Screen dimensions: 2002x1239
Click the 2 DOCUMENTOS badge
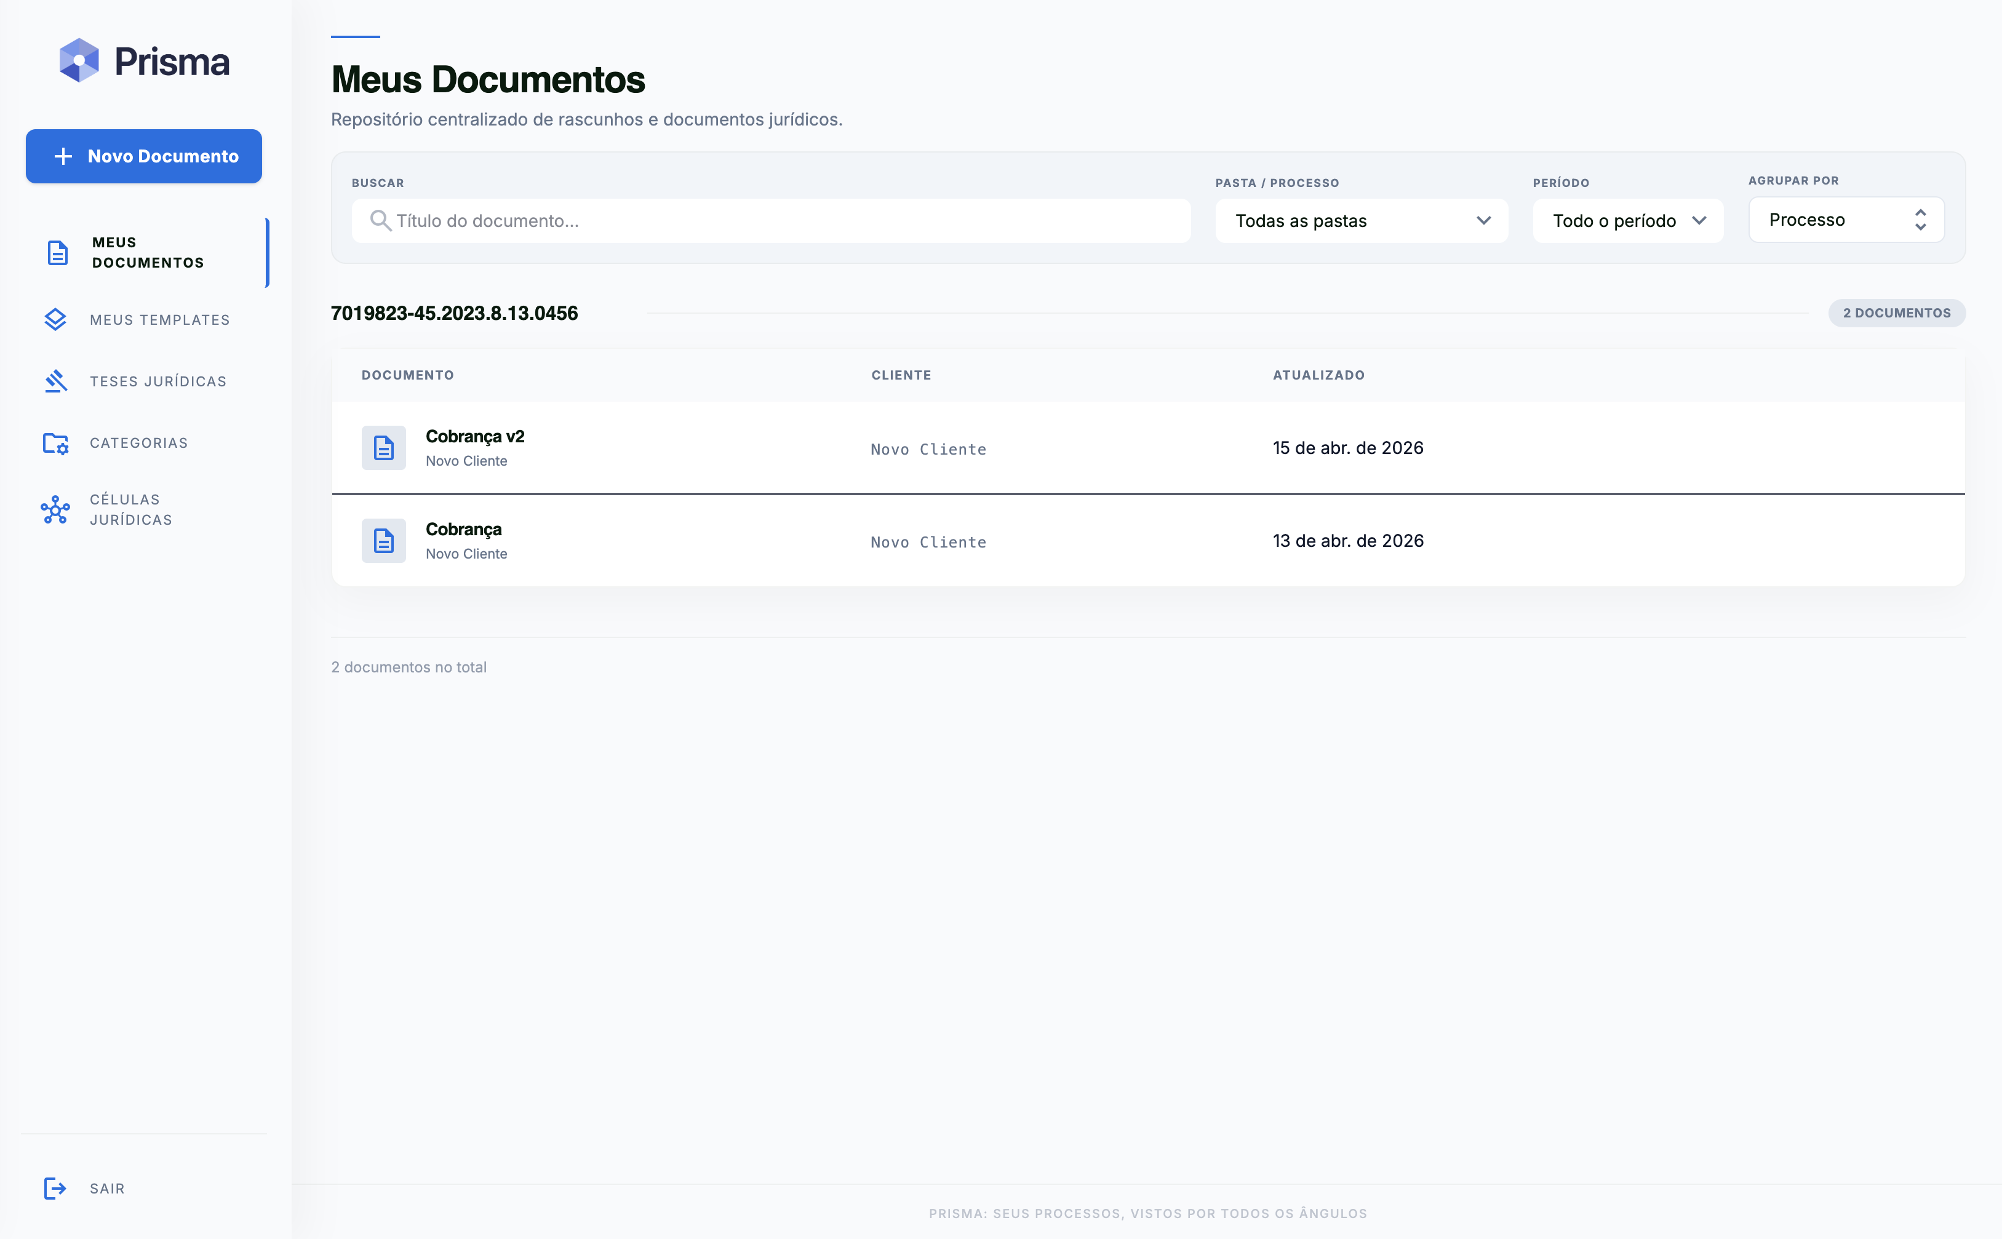tap(1896, 313)
